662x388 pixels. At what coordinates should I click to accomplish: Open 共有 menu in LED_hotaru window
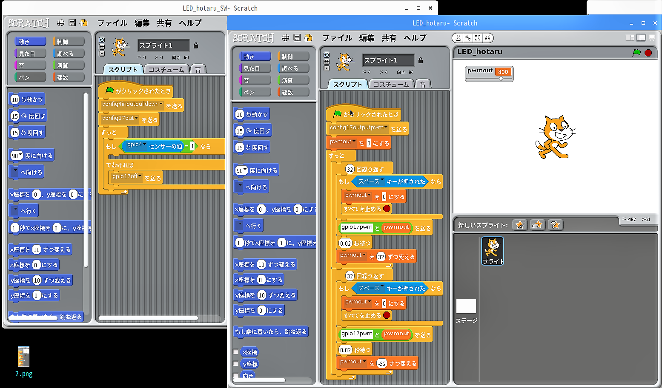point(389,38)
